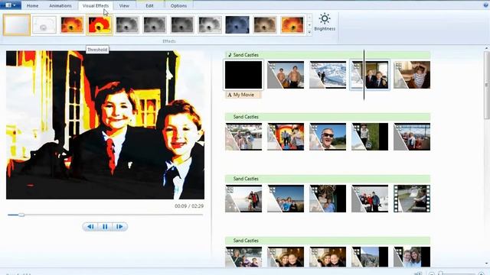Select fourth row Sand Castles music bar

coord(328,241)
